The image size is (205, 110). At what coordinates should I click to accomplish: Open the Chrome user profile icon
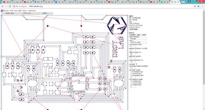coord(189,1)
